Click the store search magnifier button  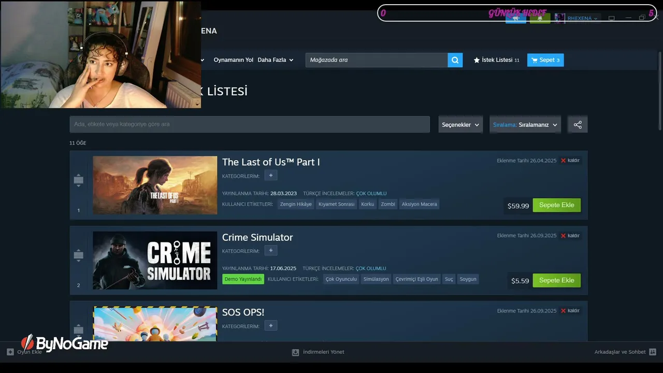455,60
